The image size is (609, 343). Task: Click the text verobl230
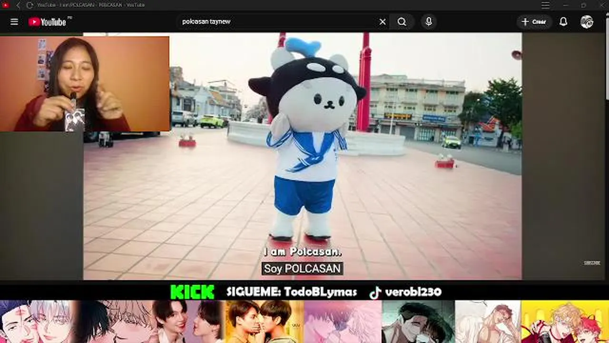click(413, 292)
